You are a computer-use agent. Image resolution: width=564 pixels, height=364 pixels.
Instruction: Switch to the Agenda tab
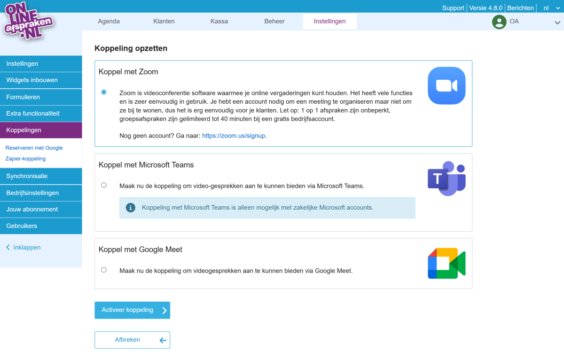[109, 22]
